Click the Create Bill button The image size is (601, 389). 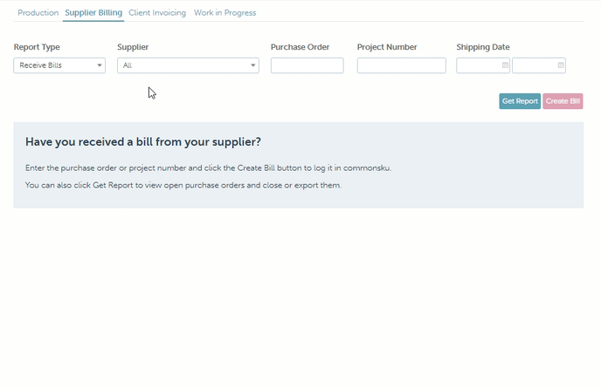[563, 101]
